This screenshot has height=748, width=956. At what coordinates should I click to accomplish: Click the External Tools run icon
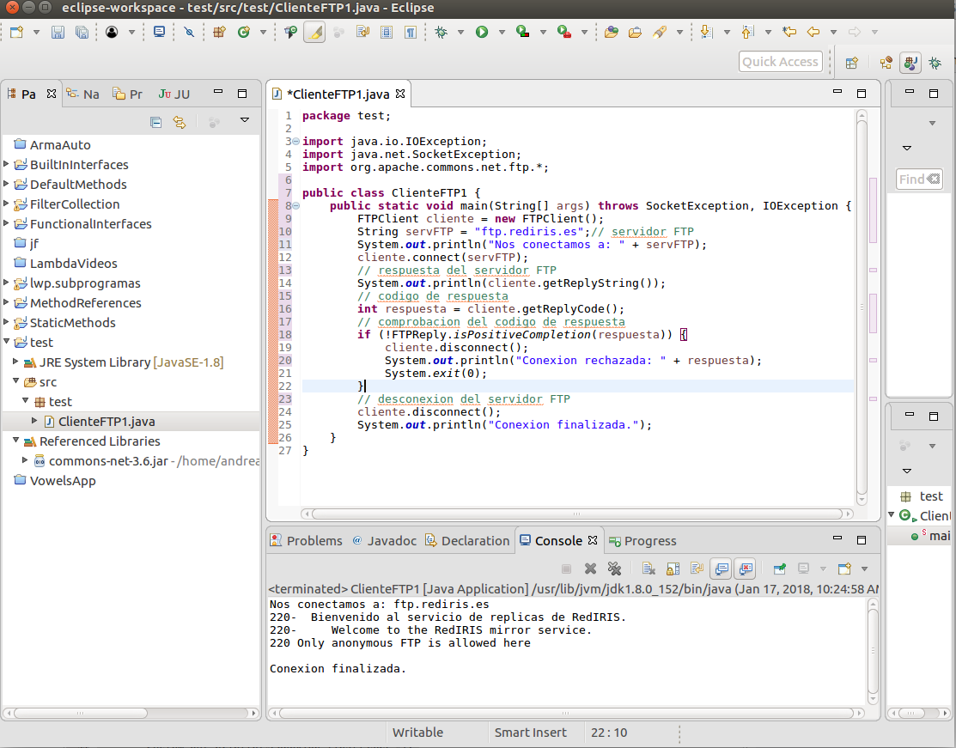tap(564, 32)
